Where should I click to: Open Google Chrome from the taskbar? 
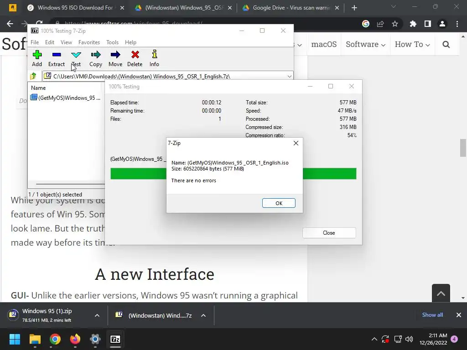coord(55,339)
